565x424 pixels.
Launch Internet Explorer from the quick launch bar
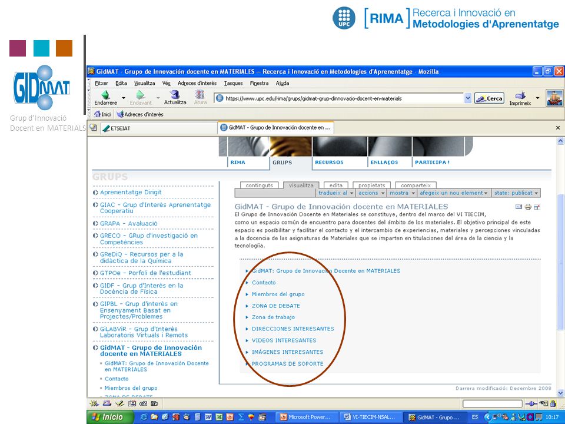tap(144, 417)
